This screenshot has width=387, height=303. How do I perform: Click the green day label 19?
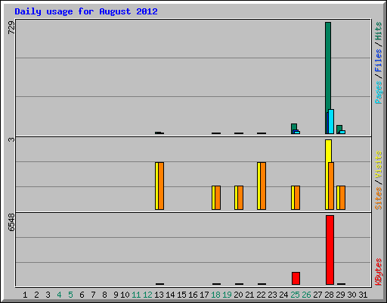[x=227, y=295]
